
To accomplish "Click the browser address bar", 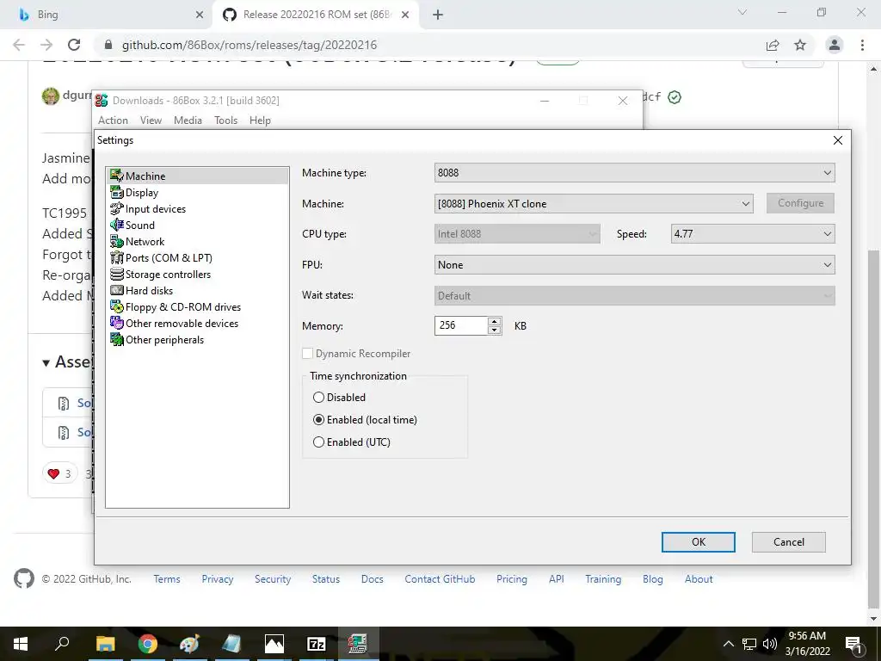I will [427, 45].
